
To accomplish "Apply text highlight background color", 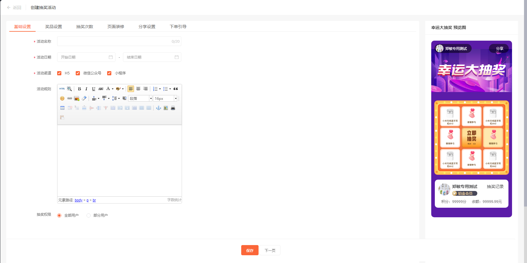I will pos(118,89).
